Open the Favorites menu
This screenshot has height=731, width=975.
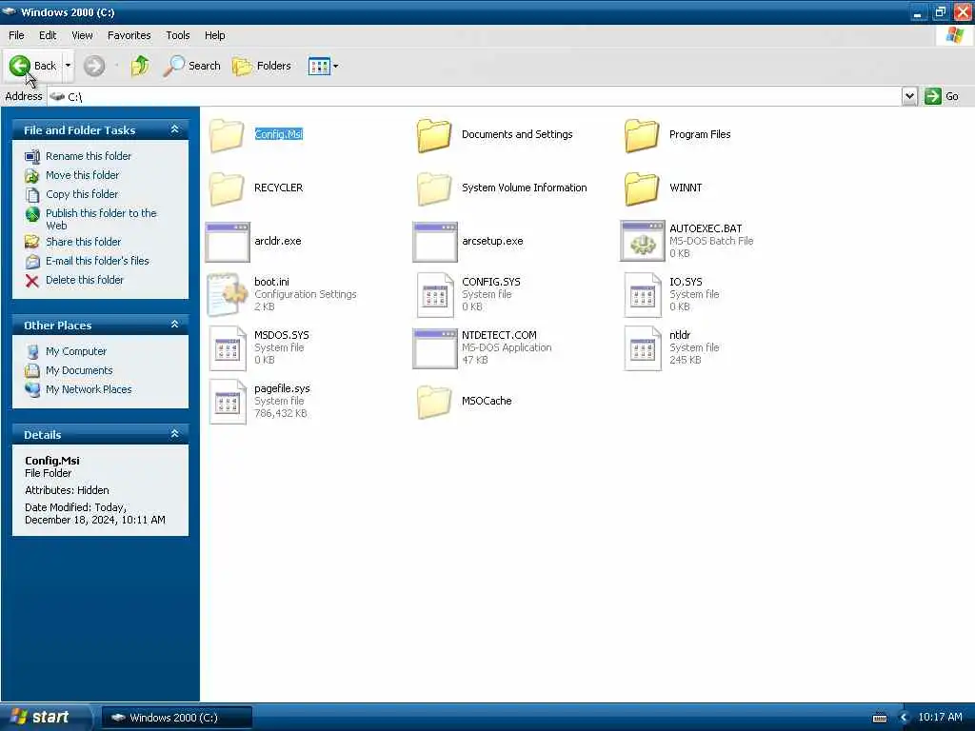(x=129, y=35)
